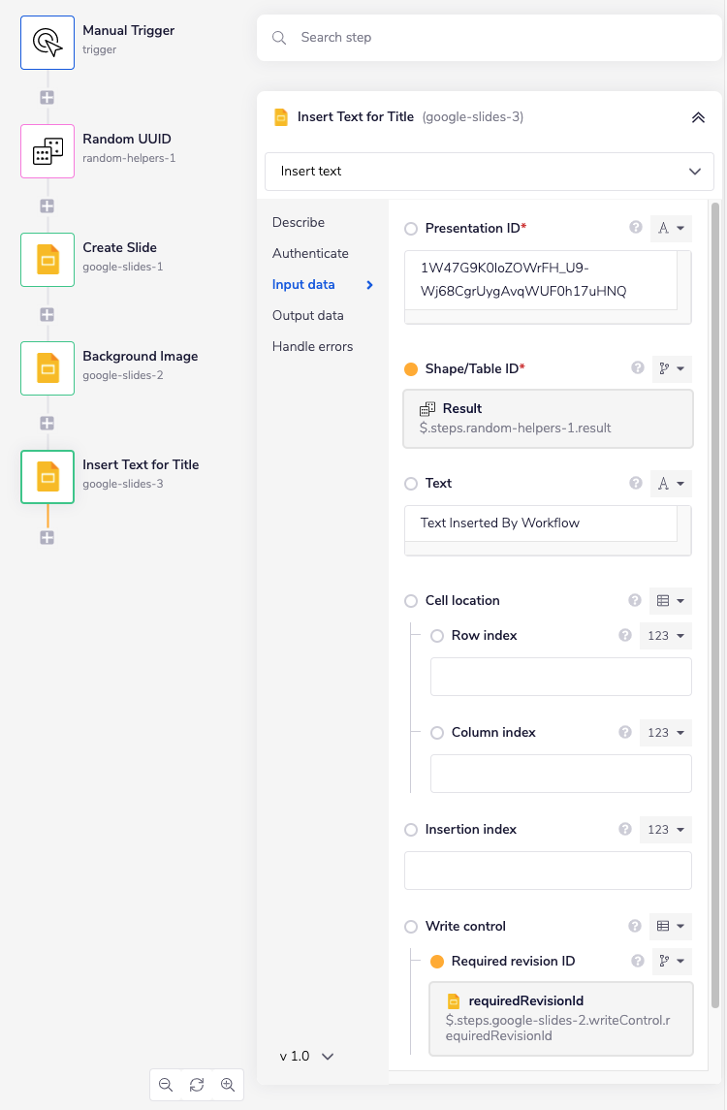
Task: Zoom in using the magnifier plus icon
Action: click(x=228, y=1084)
